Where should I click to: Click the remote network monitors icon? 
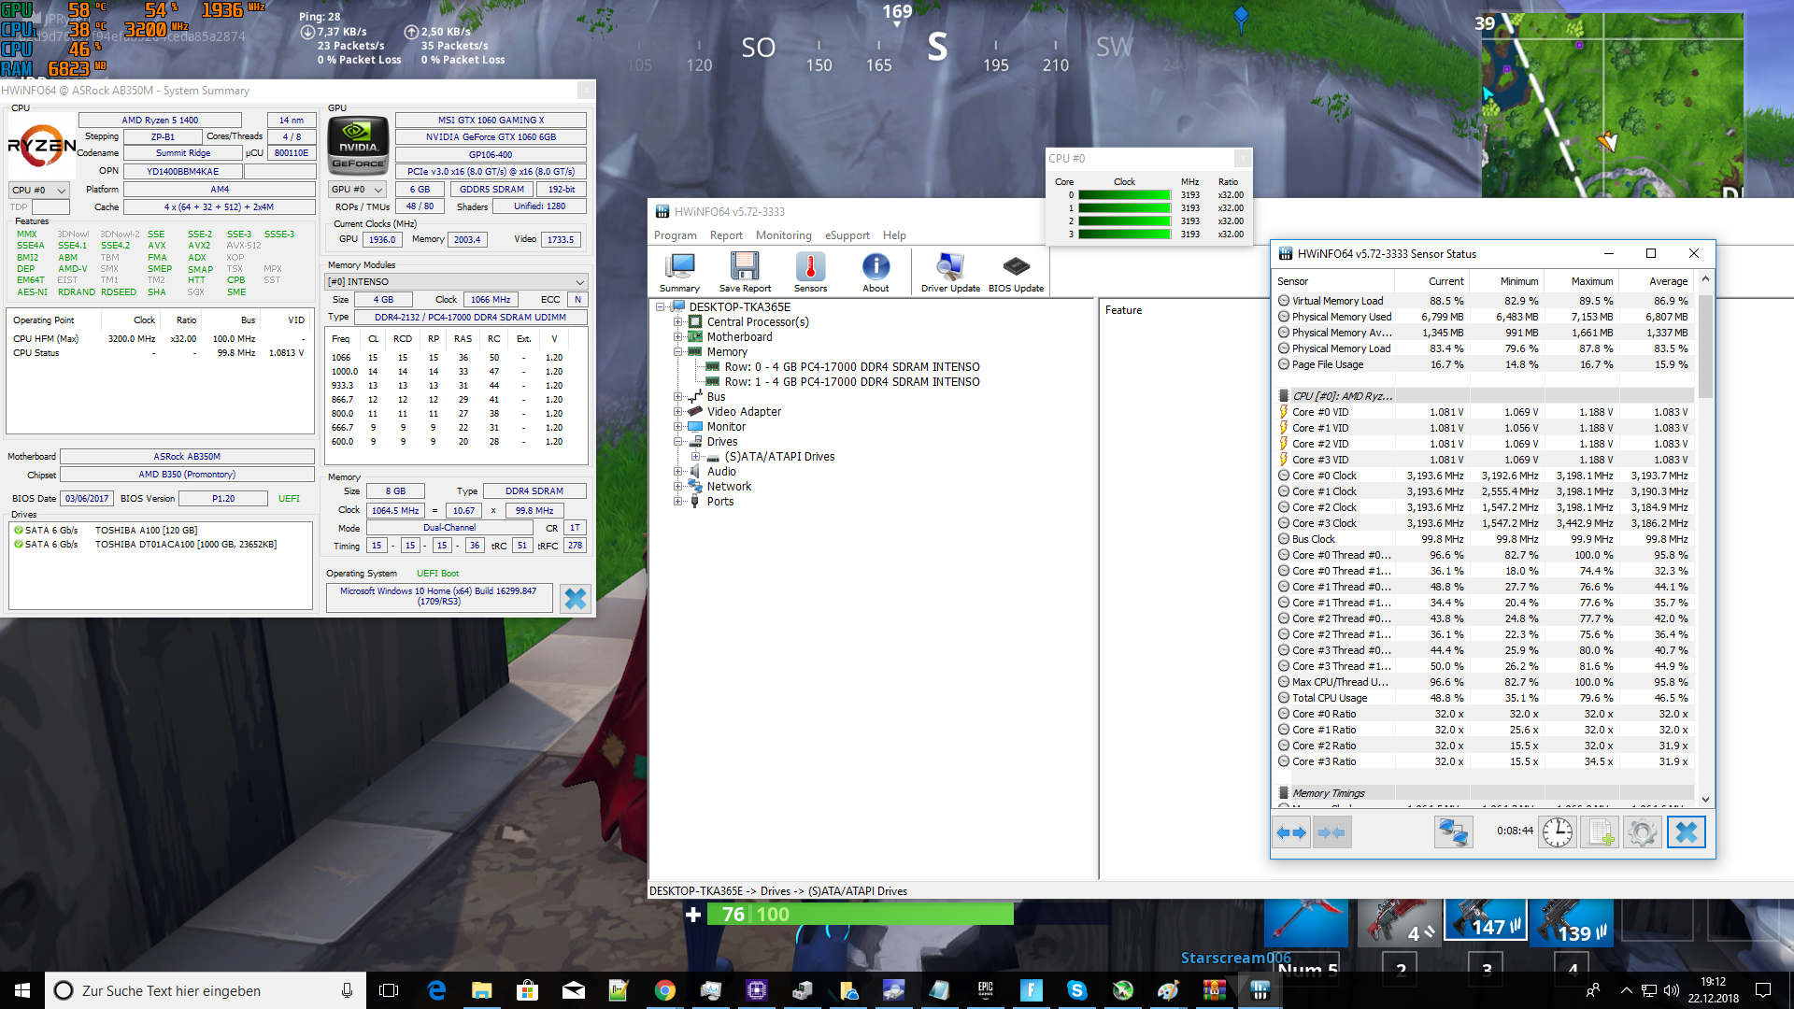coord(1454,831)
